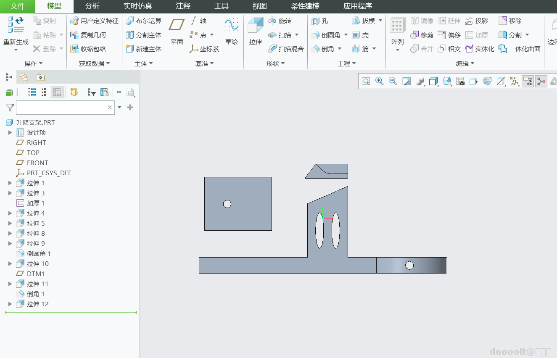Click the Hole (孔) feature tool
Screen dimensions: 557x358
tap(320, 21)
